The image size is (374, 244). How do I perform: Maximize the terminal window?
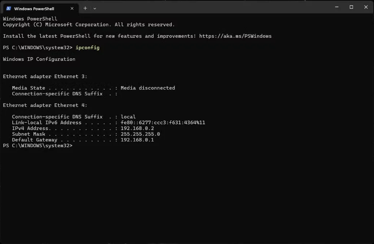[351, 7]
